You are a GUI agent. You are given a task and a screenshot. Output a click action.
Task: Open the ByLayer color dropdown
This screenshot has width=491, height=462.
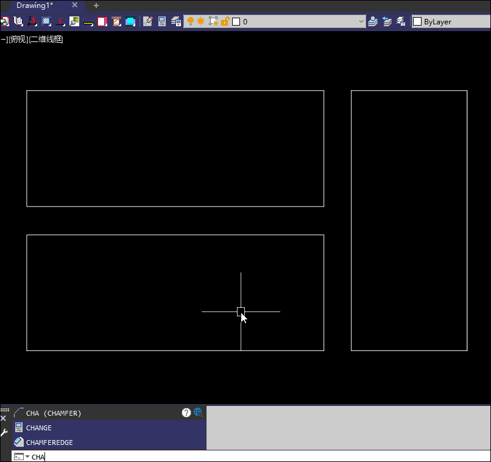click(451, 21)
